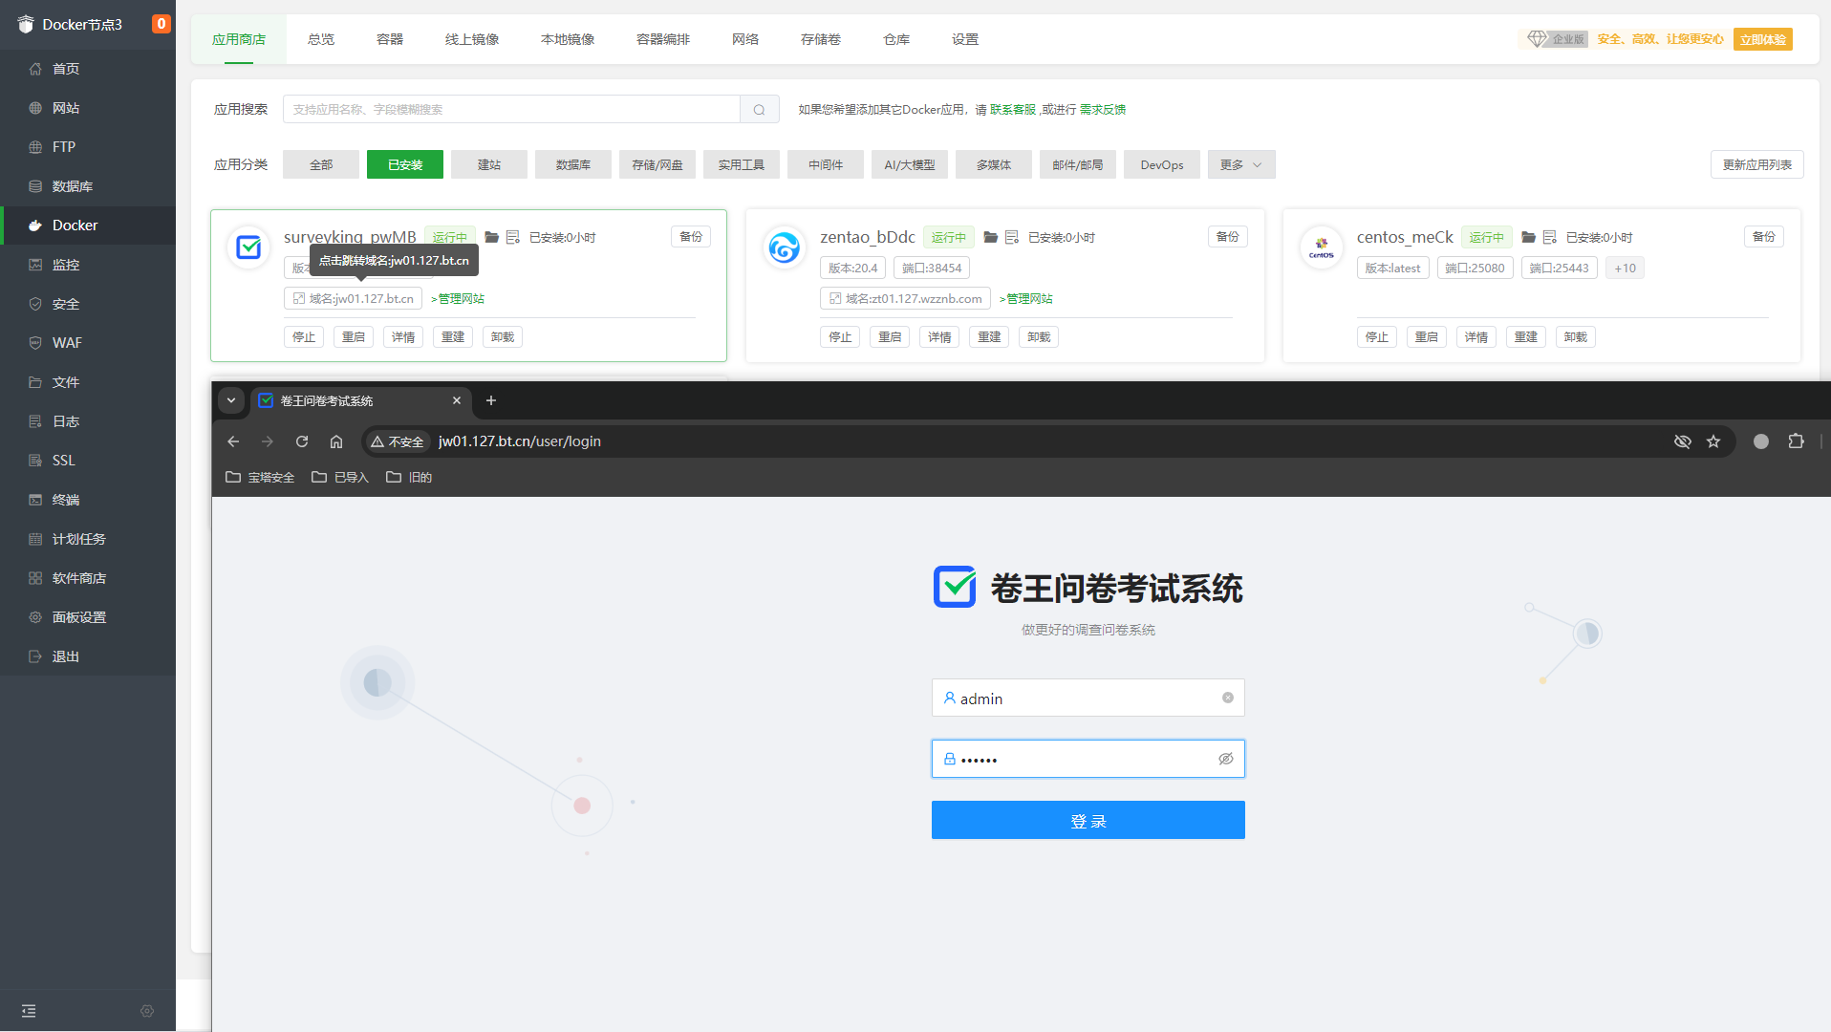The height and width of the screenshot is (1032, 1831).
Task: Open the 线上镜像 tab
Action: pyautogui.click(x=472, y=39)
